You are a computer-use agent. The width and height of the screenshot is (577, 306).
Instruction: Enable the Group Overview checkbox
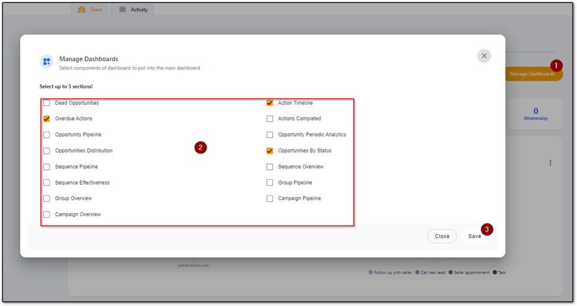[x=46, y=198]
